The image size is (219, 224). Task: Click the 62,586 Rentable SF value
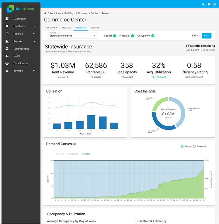(96, 65)
